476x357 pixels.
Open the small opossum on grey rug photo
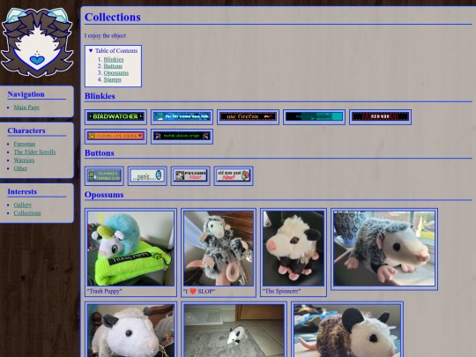point(234,331)
